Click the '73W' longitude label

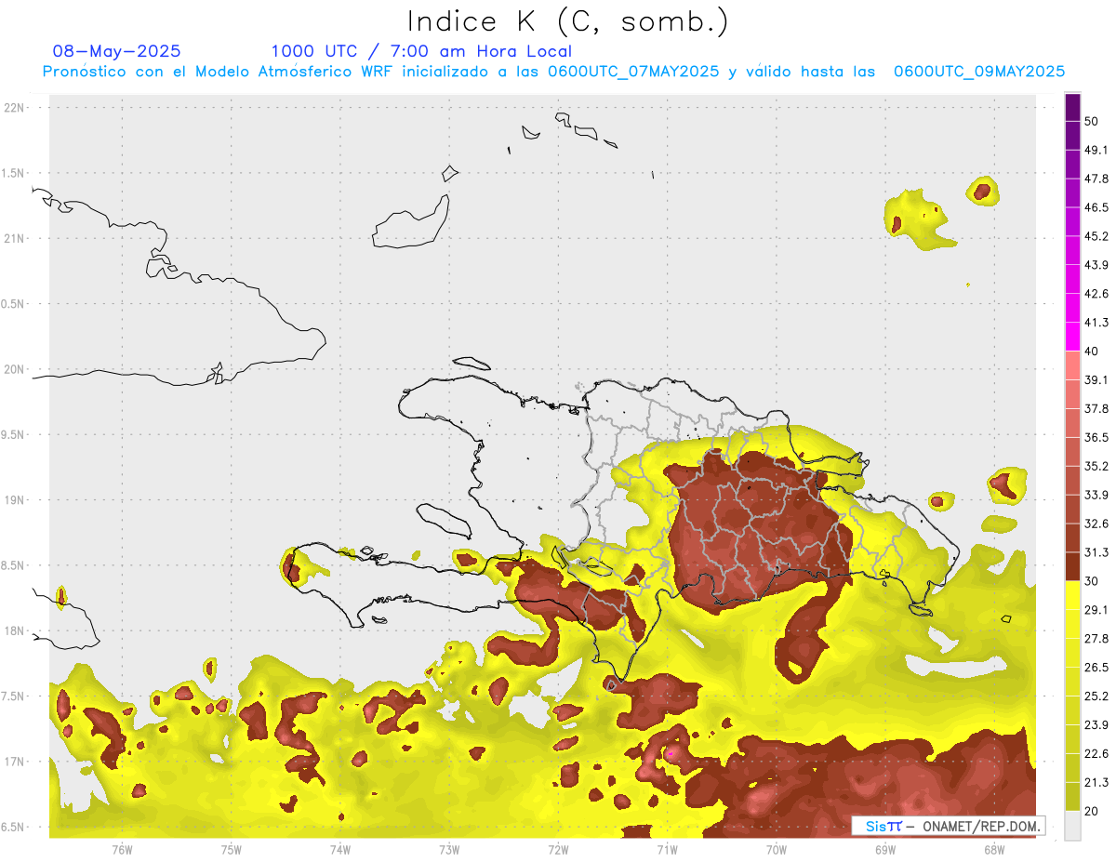[x=449, y=850]
